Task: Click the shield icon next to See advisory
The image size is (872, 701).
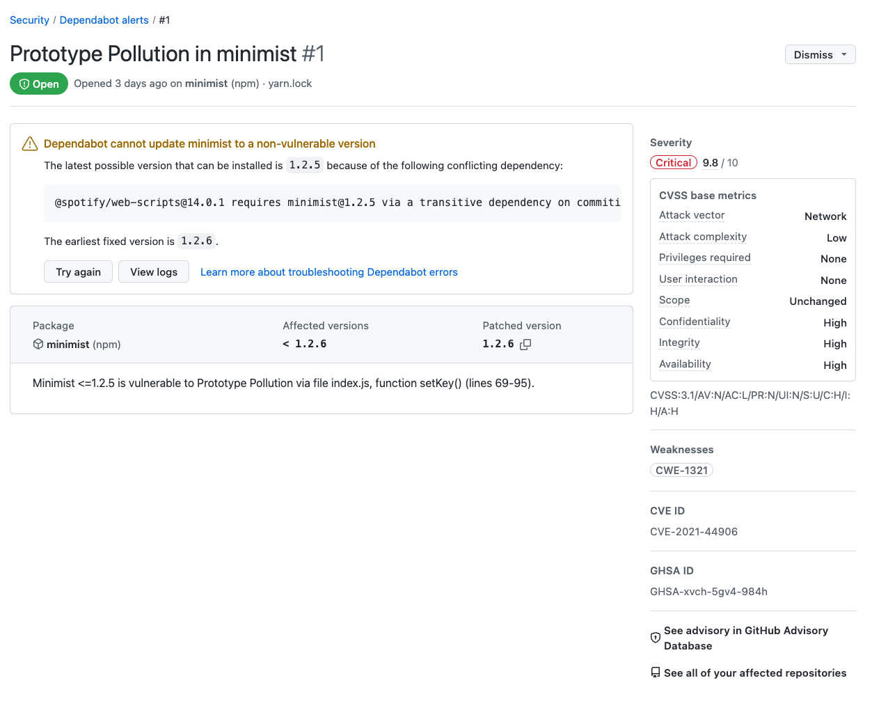Action: click(x=655, y=637)
